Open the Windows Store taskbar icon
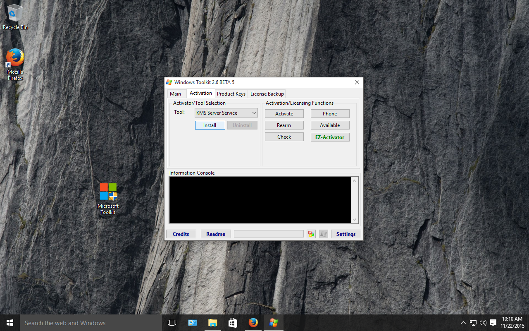The height and width of the screenshot is (331, 529). pos(233,323)
